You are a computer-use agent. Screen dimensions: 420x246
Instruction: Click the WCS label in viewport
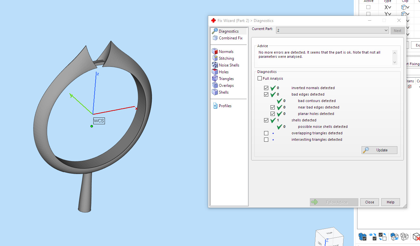(99, 121)
